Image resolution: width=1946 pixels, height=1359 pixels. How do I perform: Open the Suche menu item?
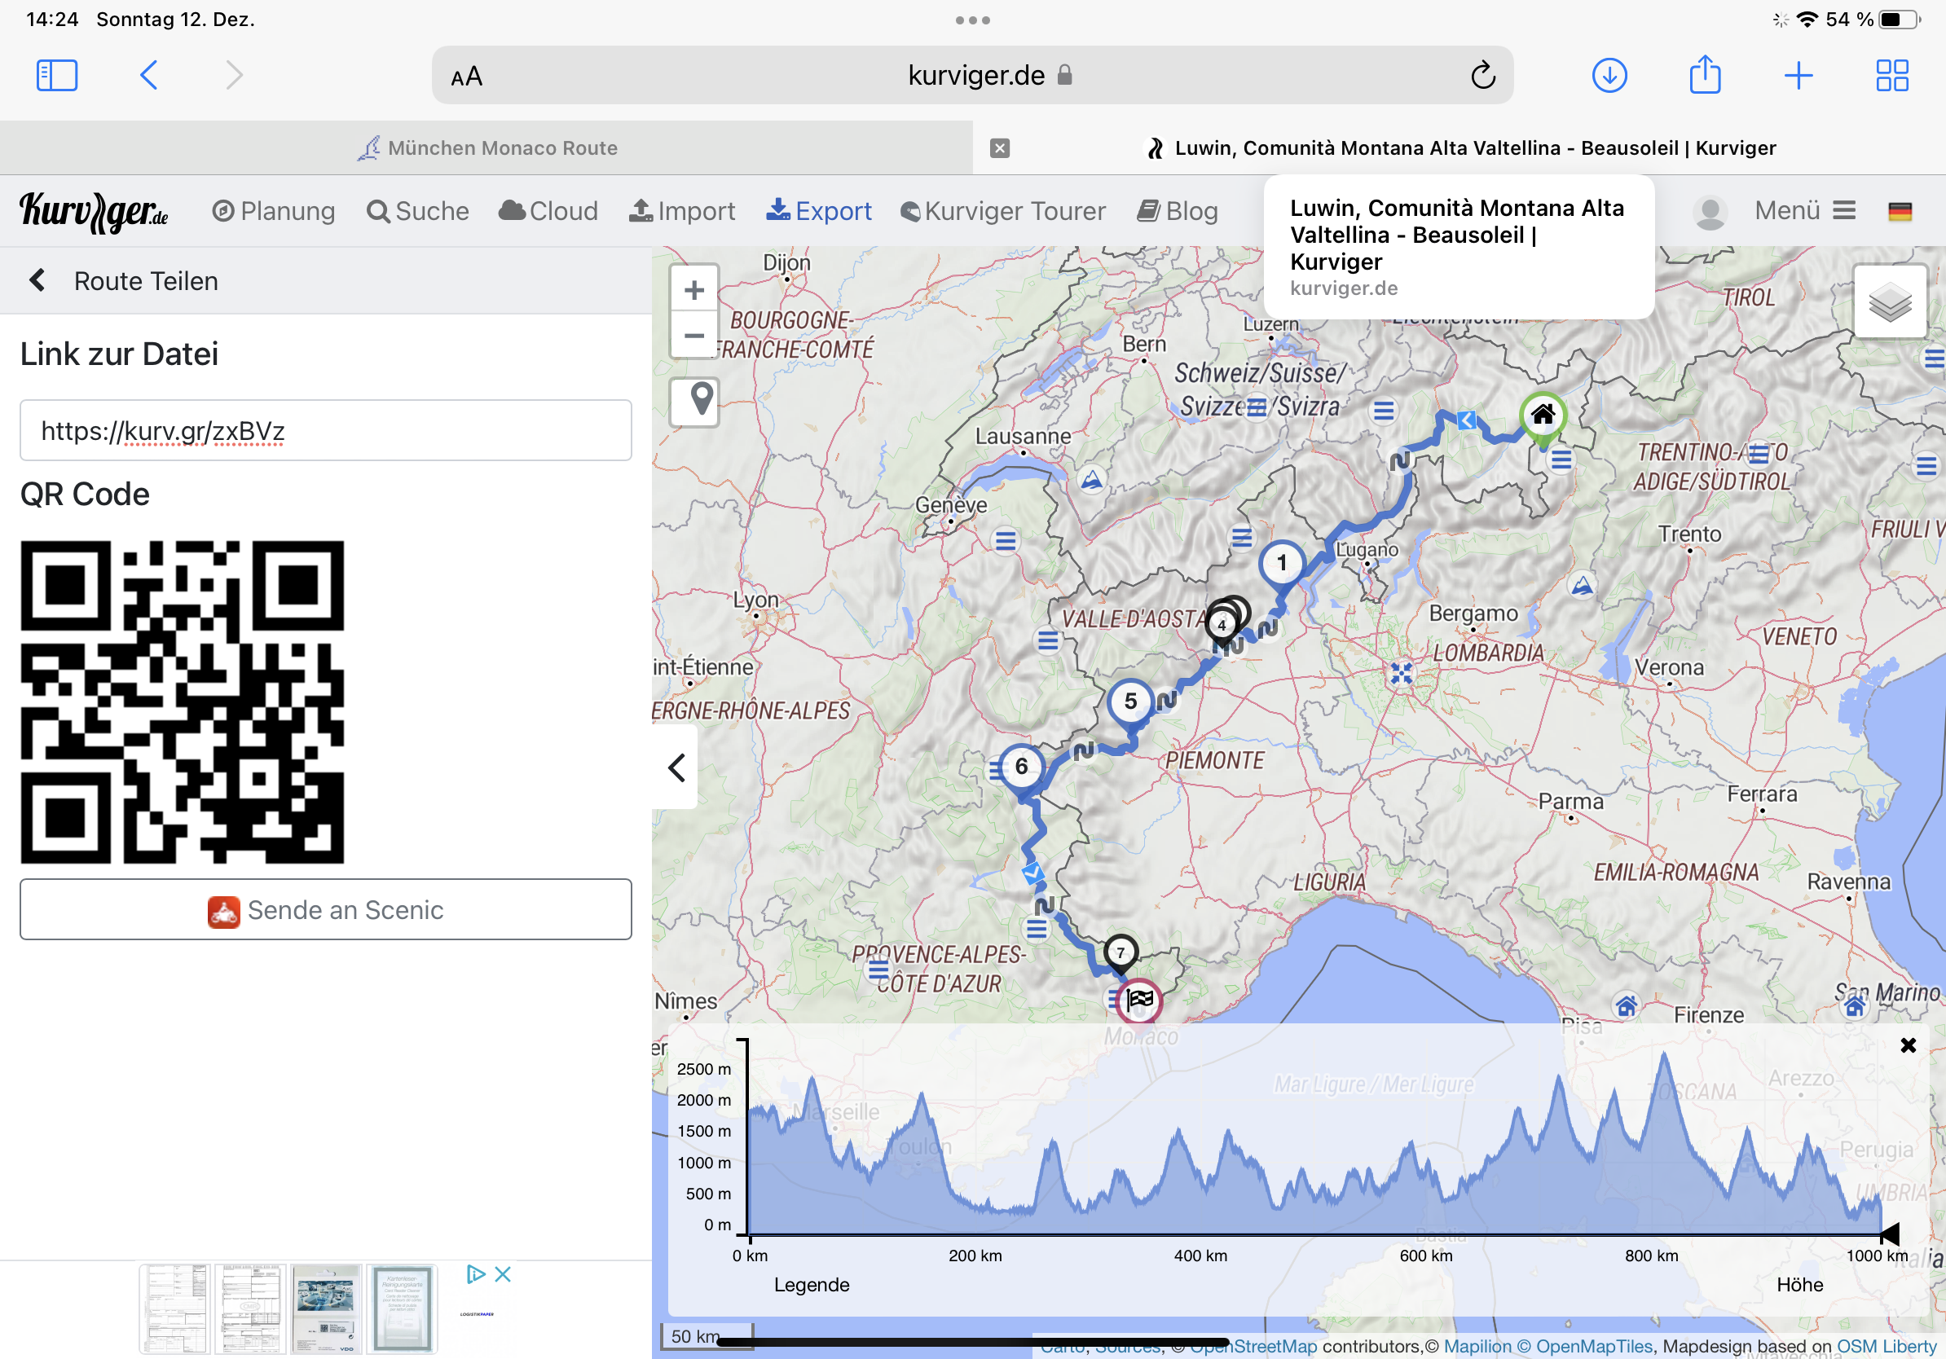[x=418, y=211]
